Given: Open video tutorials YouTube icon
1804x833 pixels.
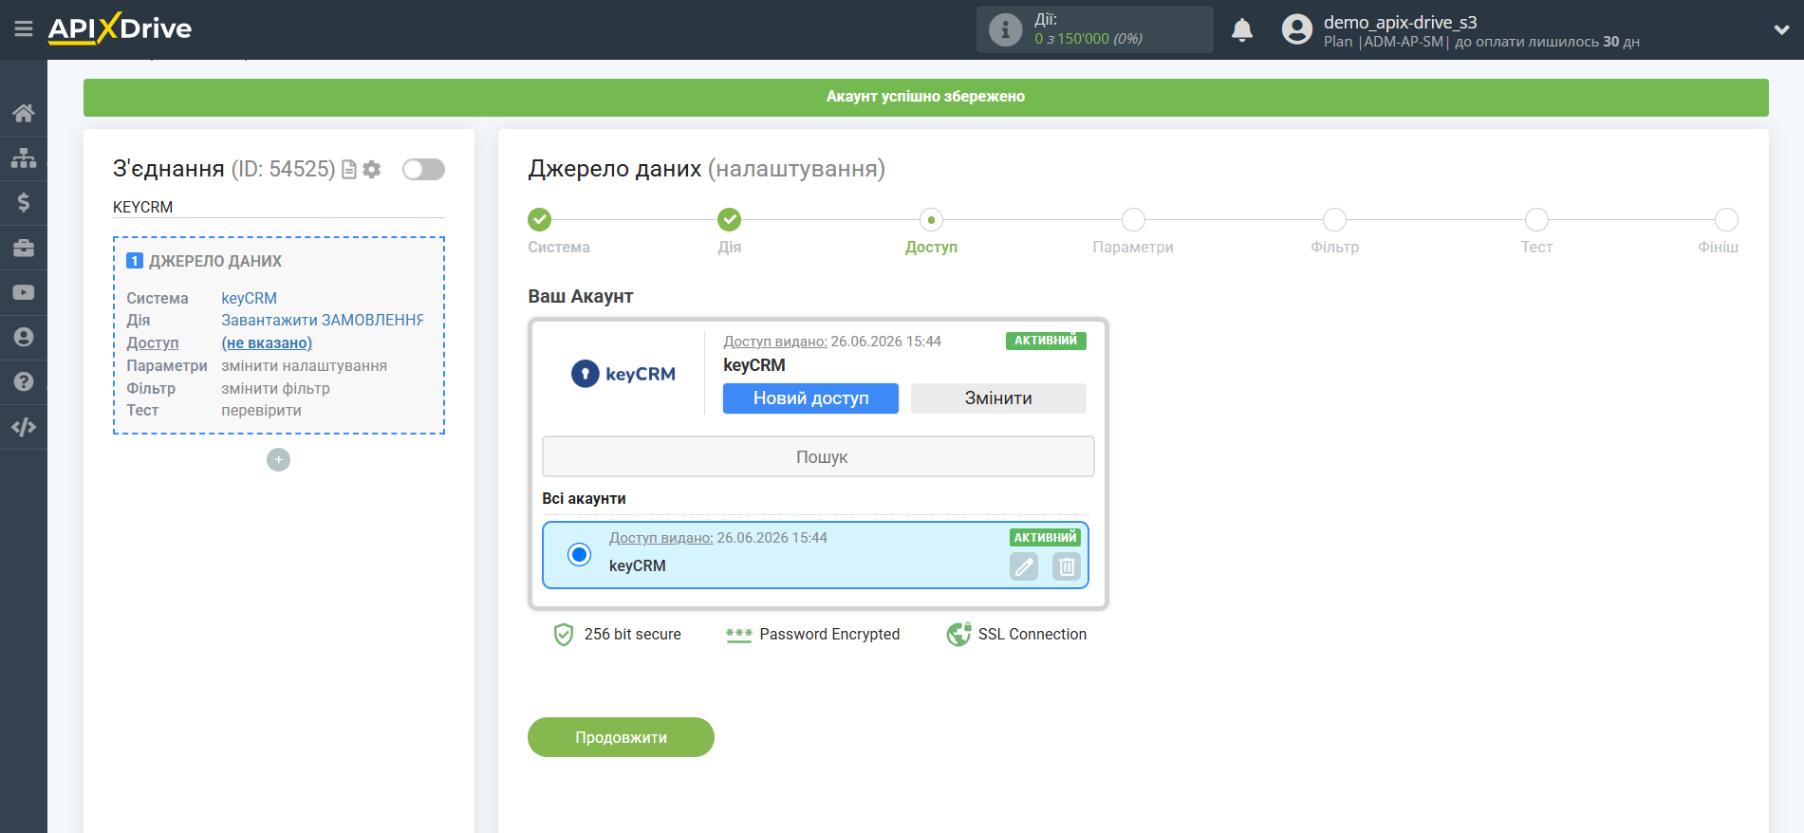Looking at the screenshot, I should click(24, 292).
